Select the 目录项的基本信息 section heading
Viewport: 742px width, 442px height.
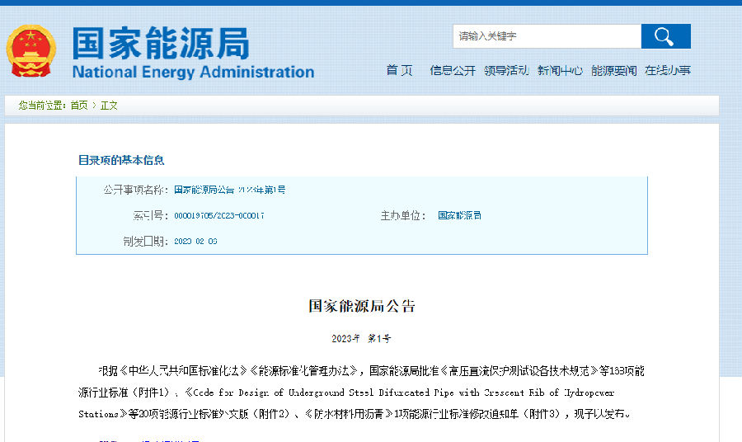(121, 160)
